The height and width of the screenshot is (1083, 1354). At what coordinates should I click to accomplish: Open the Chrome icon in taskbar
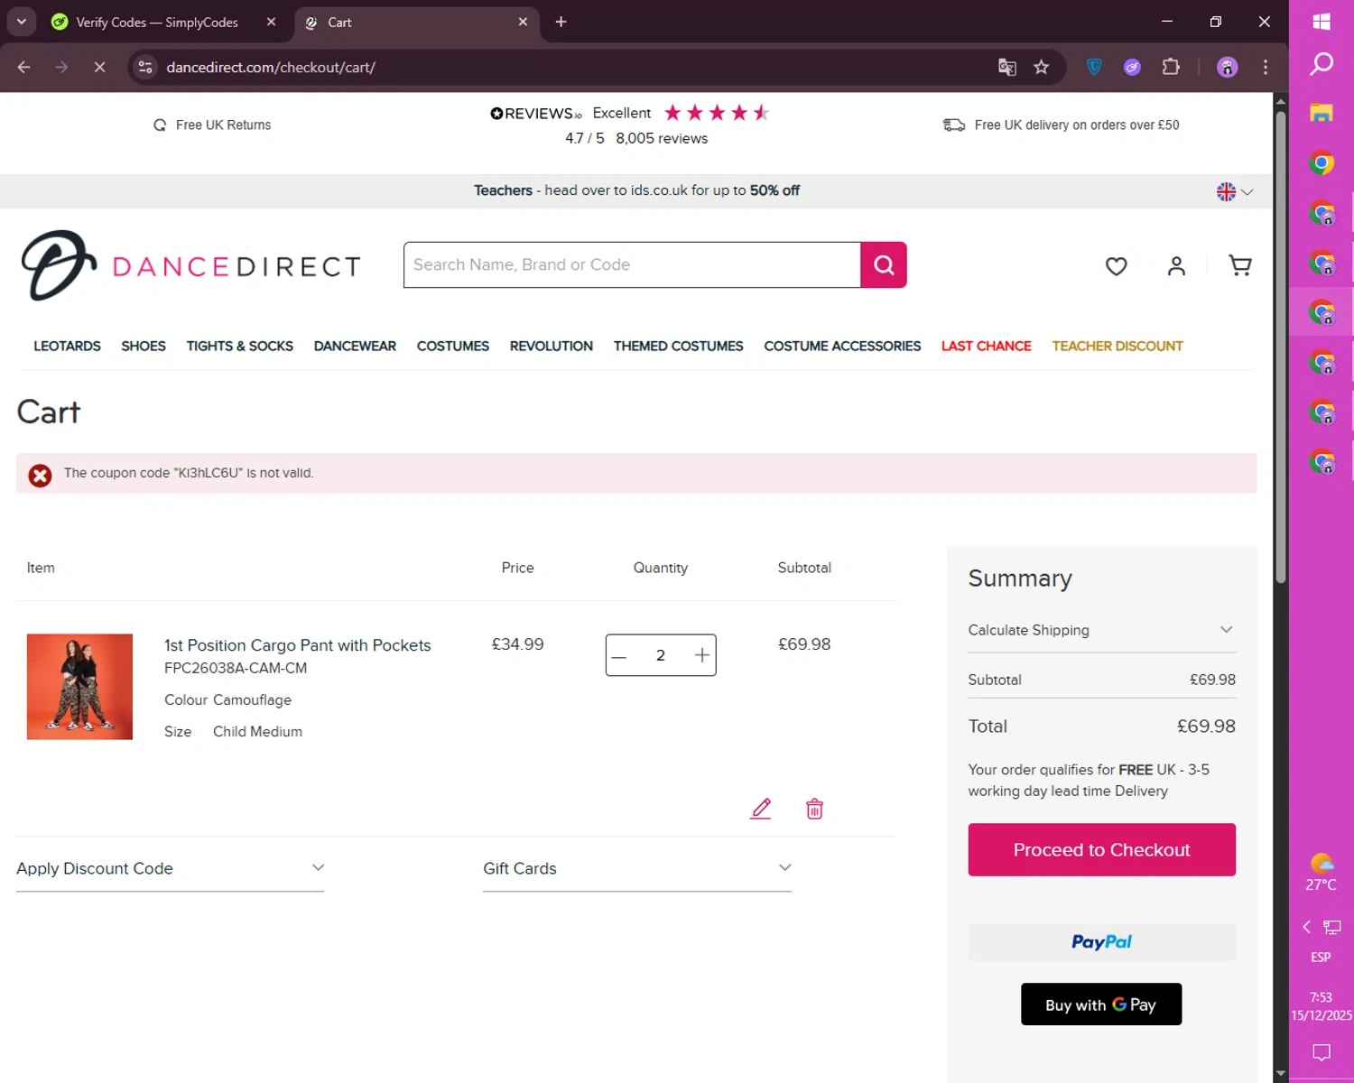(x=1322, y=163)
